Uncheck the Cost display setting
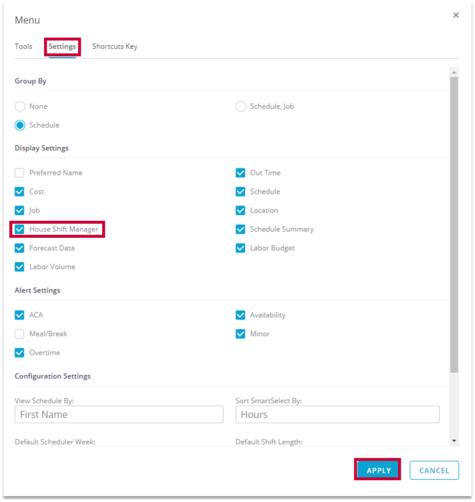Viewport: 475px width, 502px height. click(20, 191)
